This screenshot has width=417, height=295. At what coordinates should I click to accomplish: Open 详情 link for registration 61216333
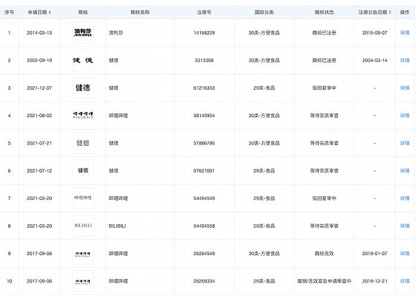[x=404, y=88]
